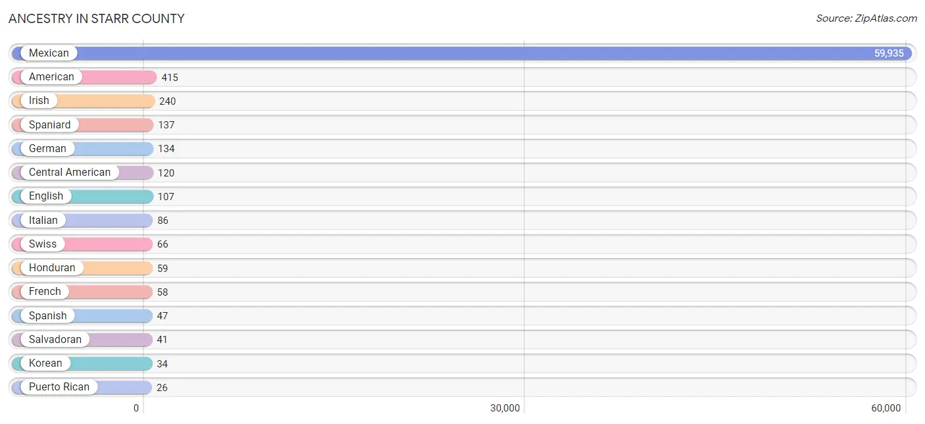
Task: Select the 41 value beside Salvadoran
Action: (x=162, y=340)
